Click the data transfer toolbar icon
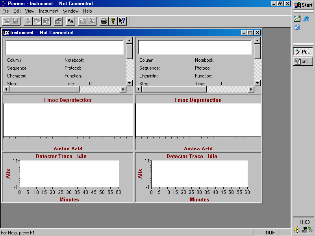 pos(92,21)
